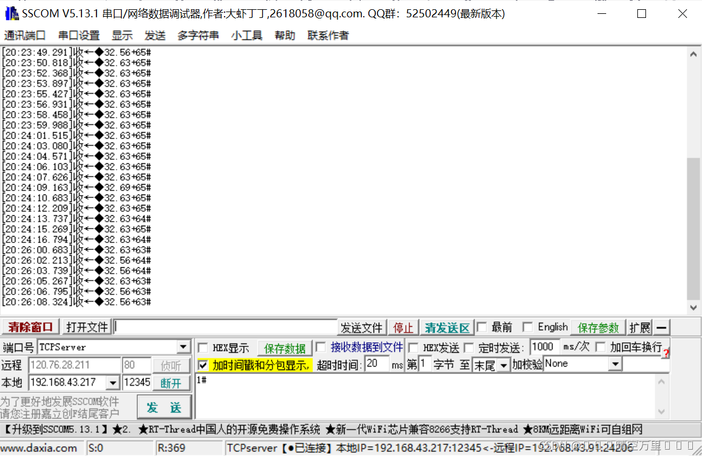Click the 断开 disconnect button
The width and height of the screenshot is (702, 456).
point(171,383)
